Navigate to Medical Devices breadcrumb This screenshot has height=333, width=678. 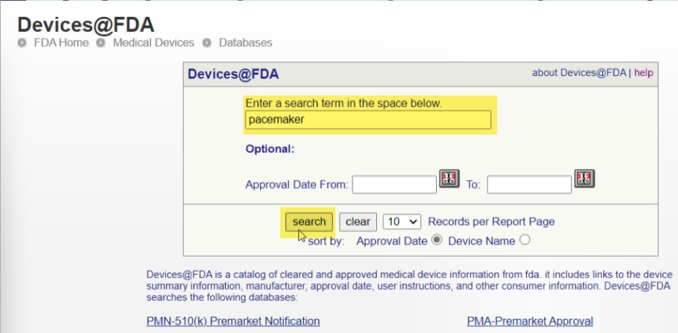(153, 43)
